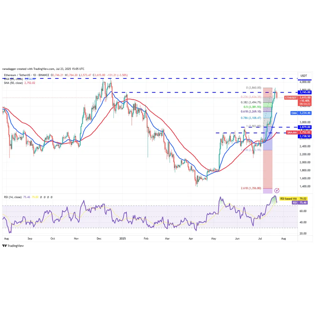Click the Nov time axis label
The height and width of the screenshot is (315, 315).
click(x=76, y=239)
